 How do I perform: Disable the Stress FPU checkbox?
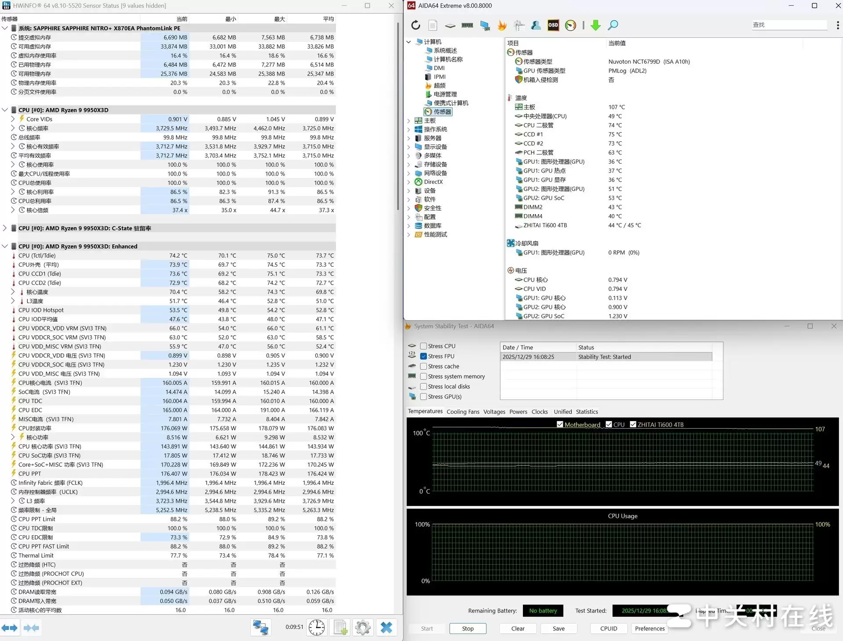pos(423,356)
